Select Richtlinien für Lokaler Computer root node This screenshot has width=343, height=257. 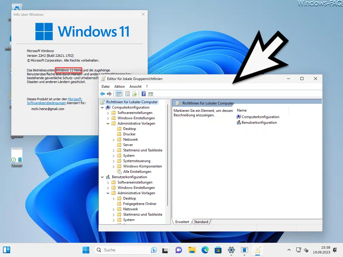pos(132,102)
